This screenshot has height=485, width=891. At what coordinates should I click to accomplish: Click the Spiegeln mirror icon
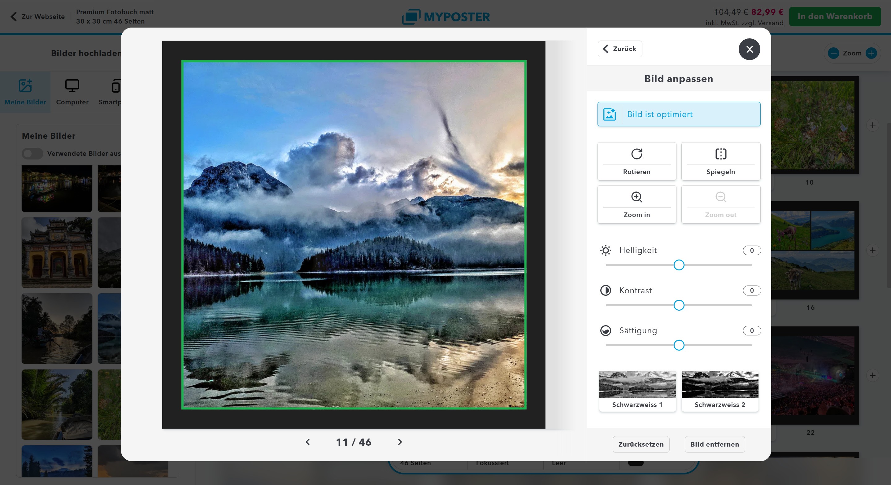720,154
